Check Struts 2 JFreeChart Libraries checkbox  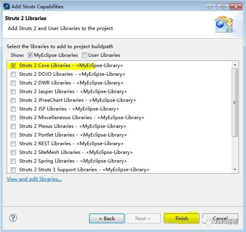[13, 100]
